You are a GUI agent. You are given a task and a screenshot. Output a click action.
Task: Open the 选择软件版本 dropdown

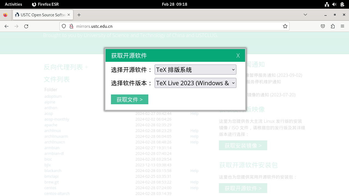195,83
